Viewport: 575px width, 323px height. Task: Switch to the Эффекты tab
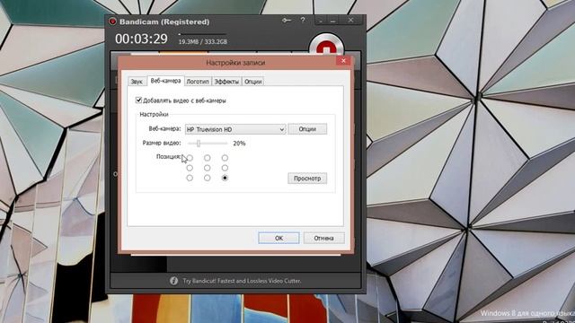pyautogui.click(x=226, y=82)
